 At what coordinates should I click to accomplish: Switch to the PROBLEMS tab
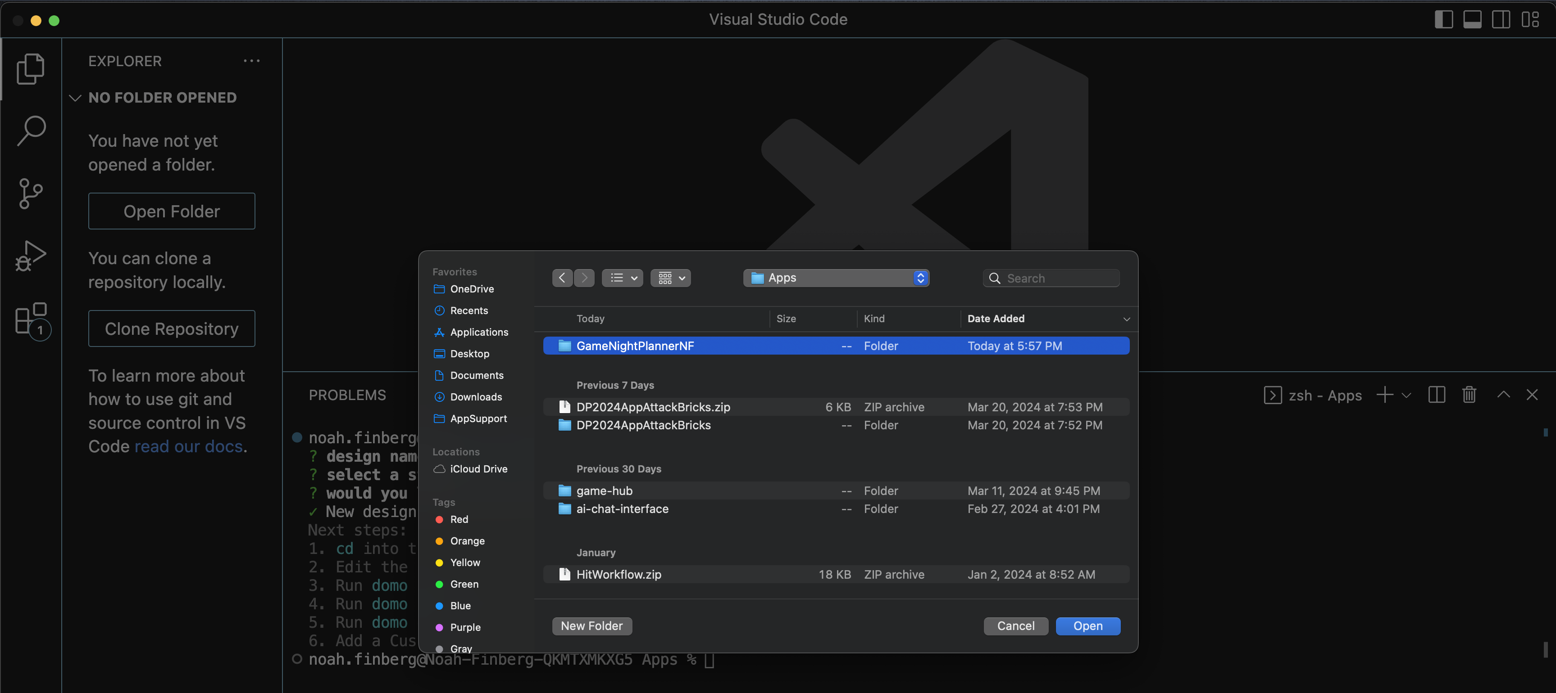pyautogui.click(x=347, y=395)
